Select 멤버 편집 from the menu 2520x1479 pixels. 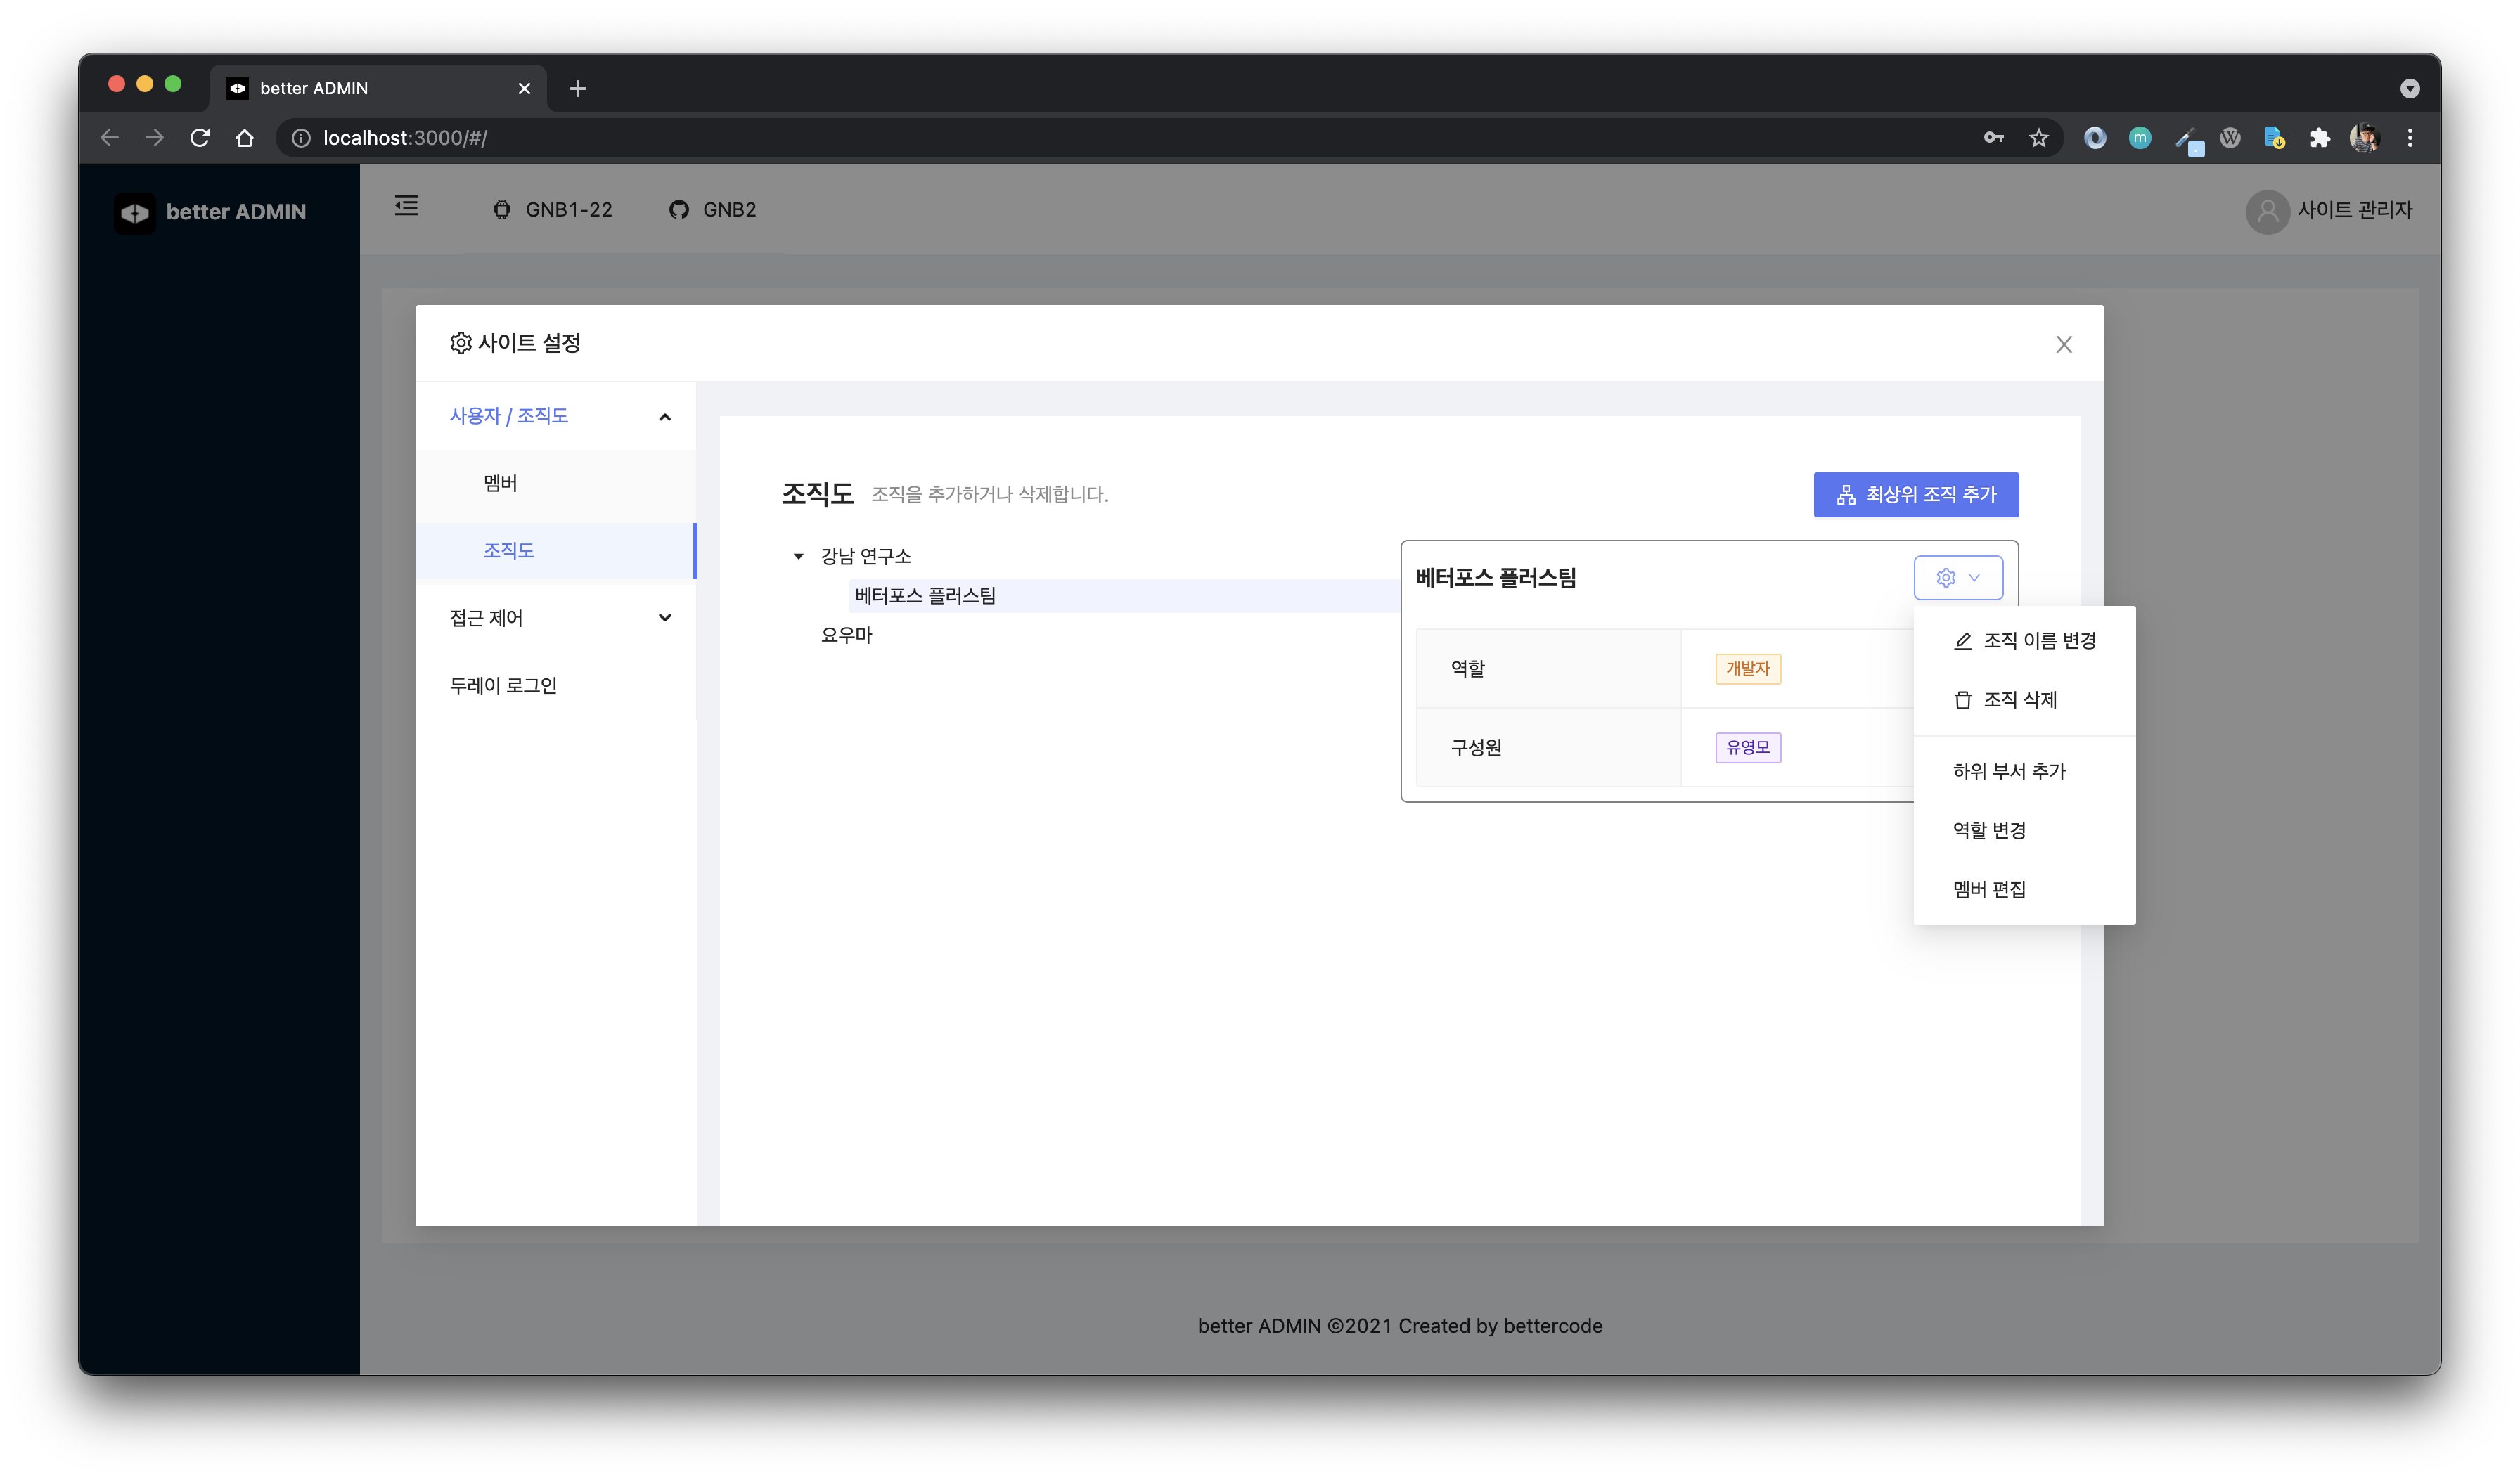(x=1989, y=889)
